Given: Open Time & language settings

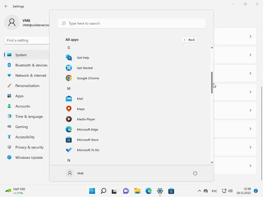Looking at the screenshot, I should (27, 116).
